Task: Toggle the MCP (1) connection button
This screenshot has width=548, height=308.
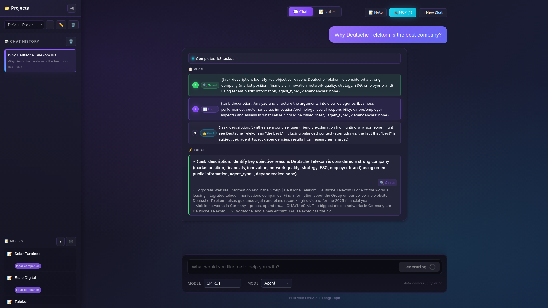Action: tap(402, 13)
